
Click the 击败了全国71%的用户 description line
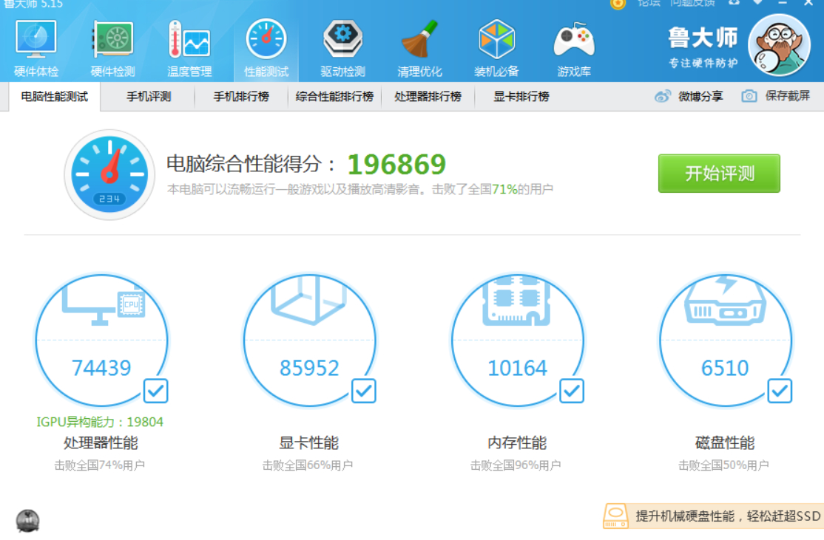pyautogui.click(x=360, y=189)
